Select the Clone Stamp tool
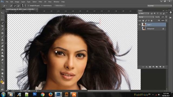The width and height of the screenshot is (173, 97). point(2,40)
